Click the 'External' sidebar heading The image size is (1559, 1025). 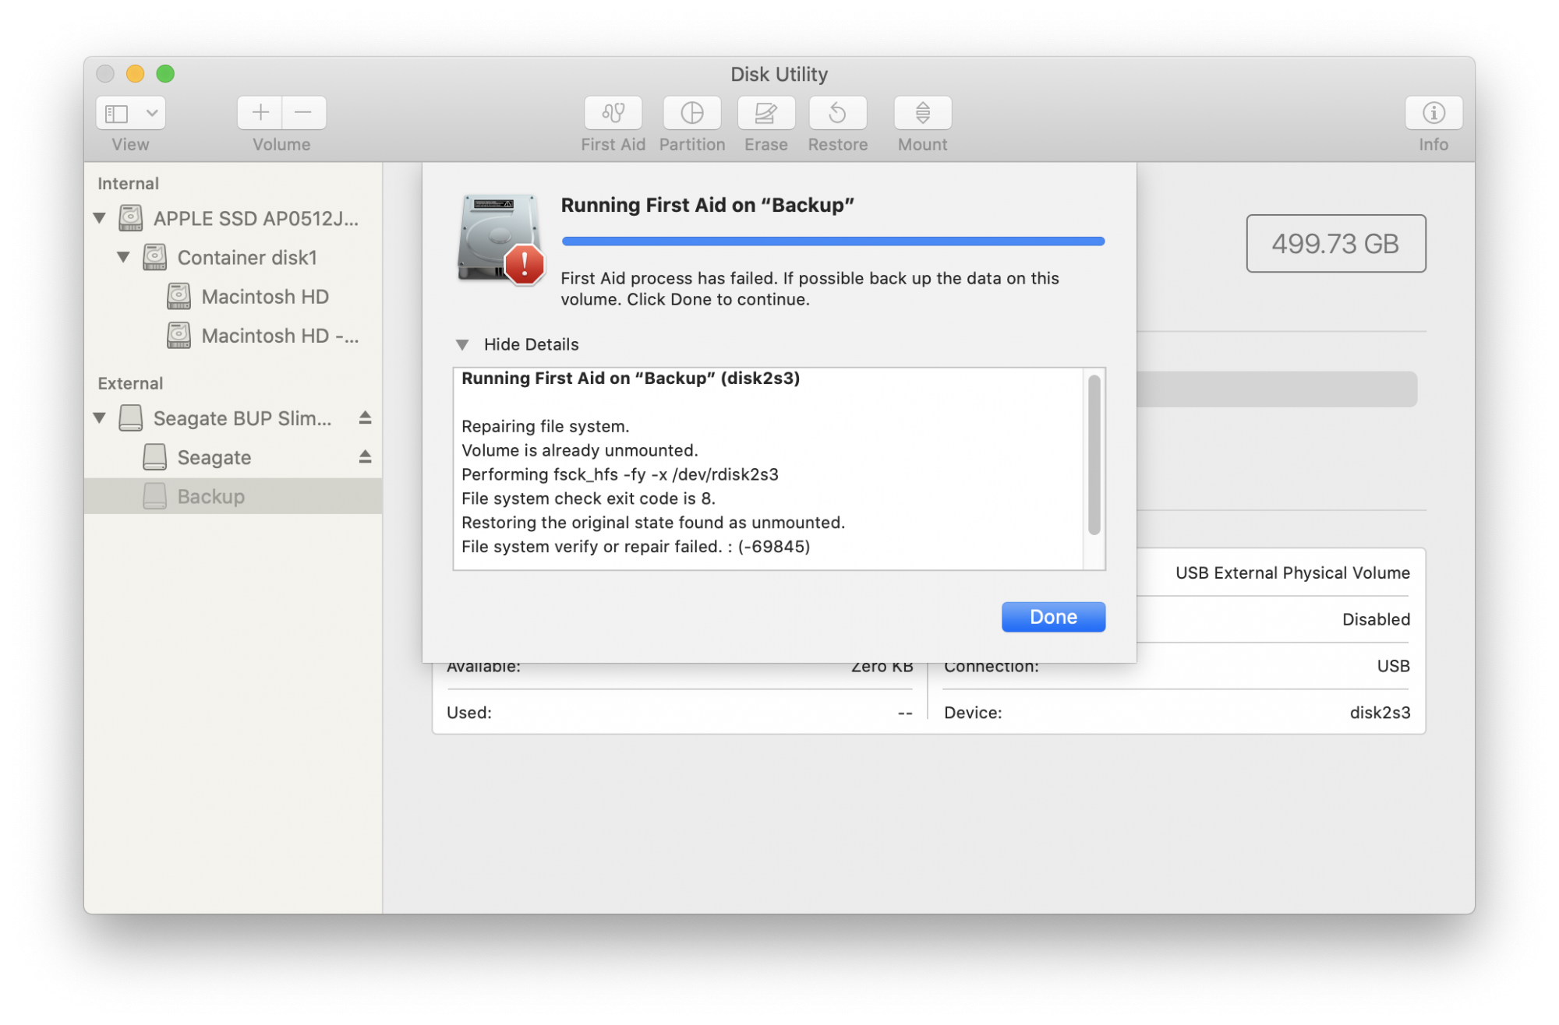click(x=130, y=383)
